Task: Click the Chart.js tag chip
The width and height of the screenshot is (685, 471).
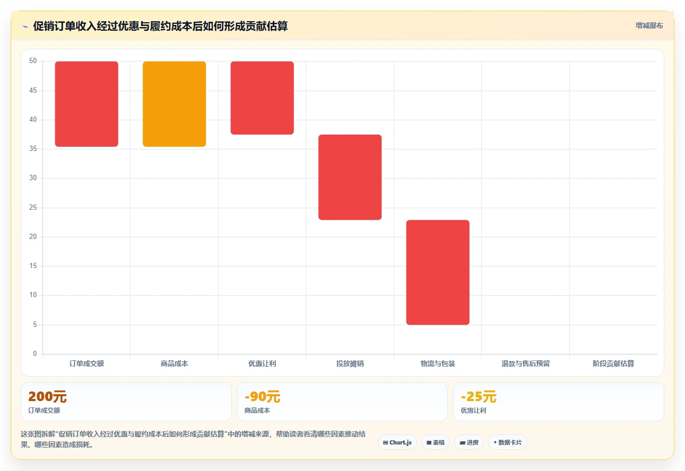Action: click(x=397, y=442)
